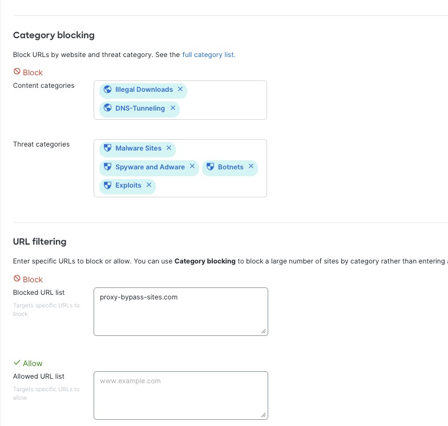Screen dimensions: 448x426
Task: Click the shield icon on Spyware and Adware
Action: pos(107,167)
